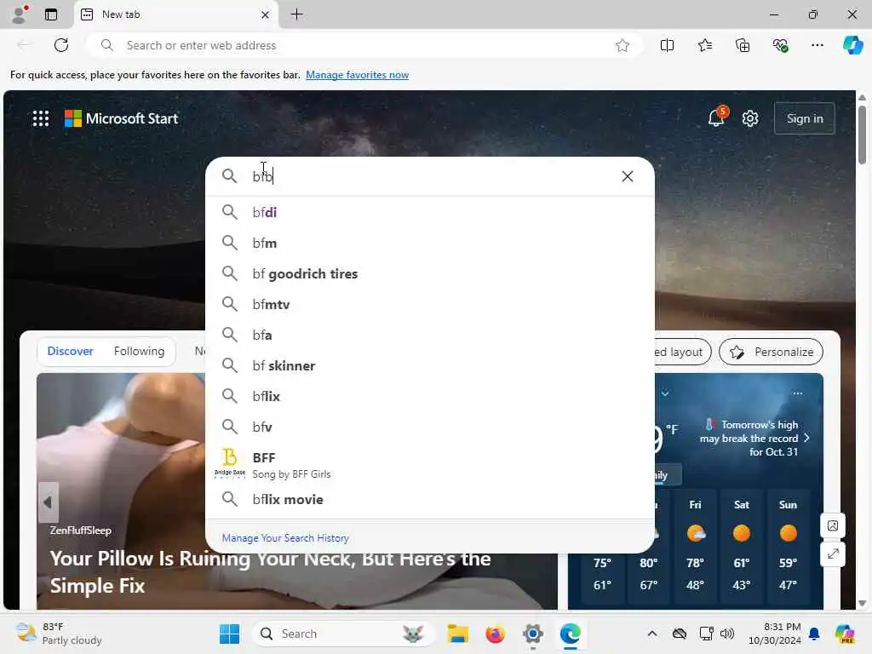
Task: Select the bfmtv suggestion
Action: point(429,304)
